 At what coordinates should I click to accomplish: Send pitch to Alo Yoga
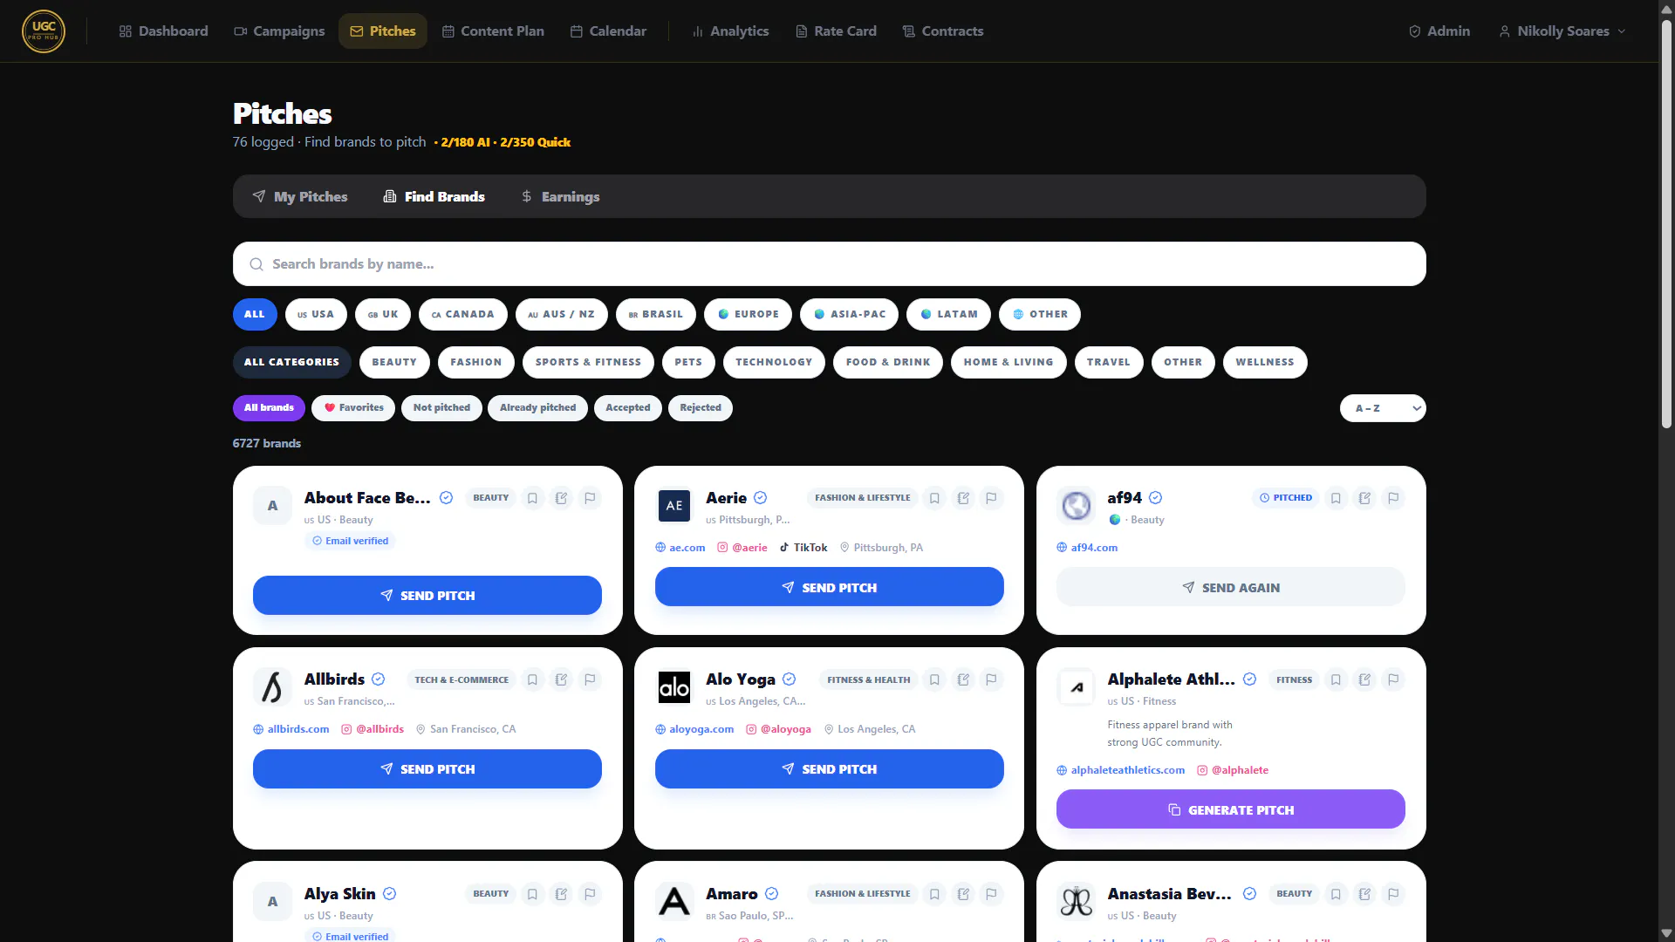click(x=830, y=769)
